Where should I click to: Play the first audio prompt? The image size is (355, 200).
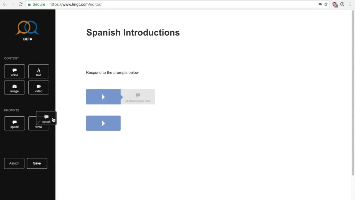pos(103,97)
